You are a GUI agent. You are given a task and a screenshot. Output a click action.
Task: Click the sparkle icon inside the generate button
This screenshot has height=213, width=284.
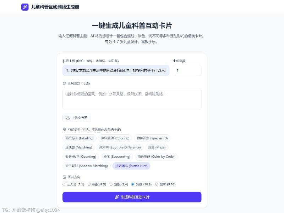[x=116, y=197]
